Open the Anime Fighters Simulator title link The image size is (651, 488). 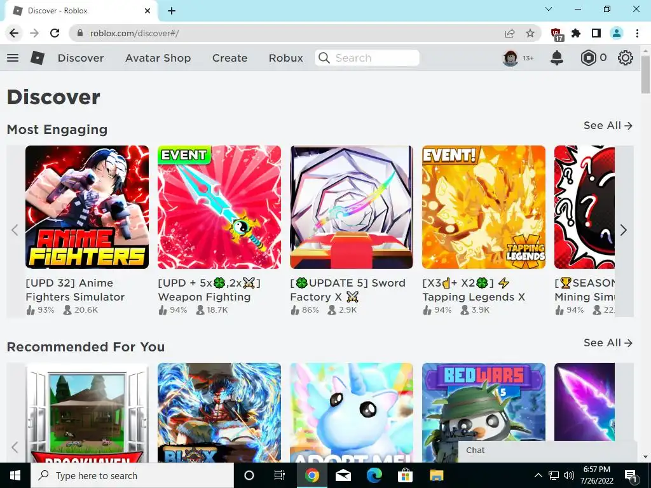point(75,290)
